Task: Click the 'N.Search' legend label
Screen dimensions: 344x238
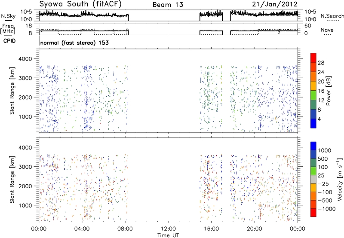Action: click(332, 16)
